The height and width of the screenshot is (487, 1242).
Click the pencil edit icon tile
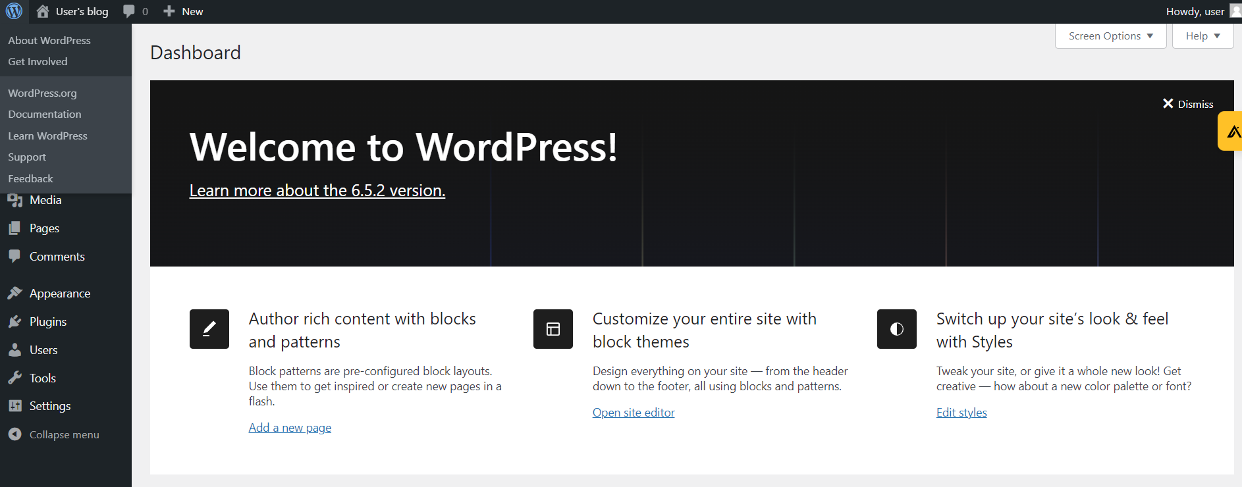tap(209, 329)
